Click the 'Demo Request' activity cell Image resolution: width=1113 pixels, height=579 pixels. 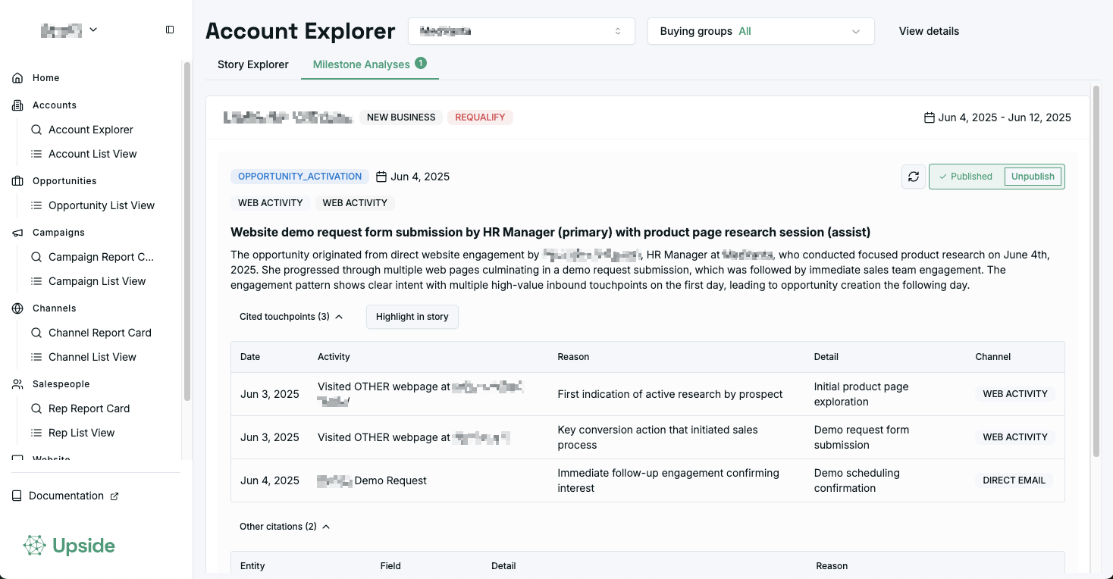pyautogui.click(x=372, y=480)
